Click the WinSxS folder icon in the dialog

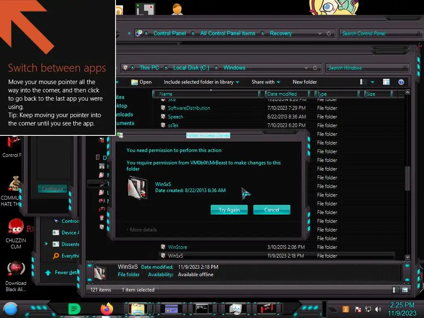(137, 188)
